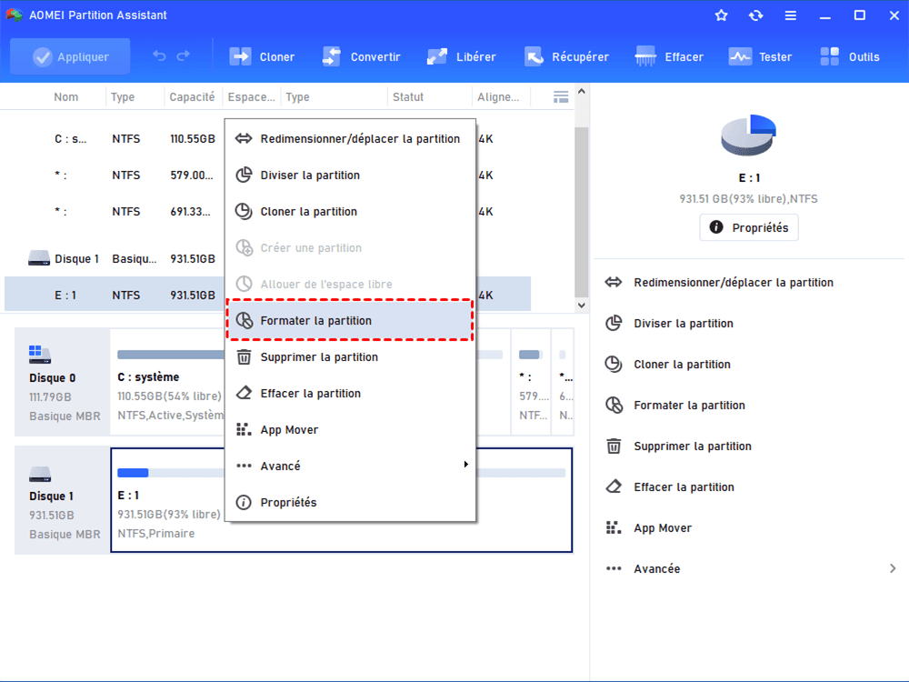909x682 pixels.
Task: Click the column view settings icon
Action: [561, 97]
